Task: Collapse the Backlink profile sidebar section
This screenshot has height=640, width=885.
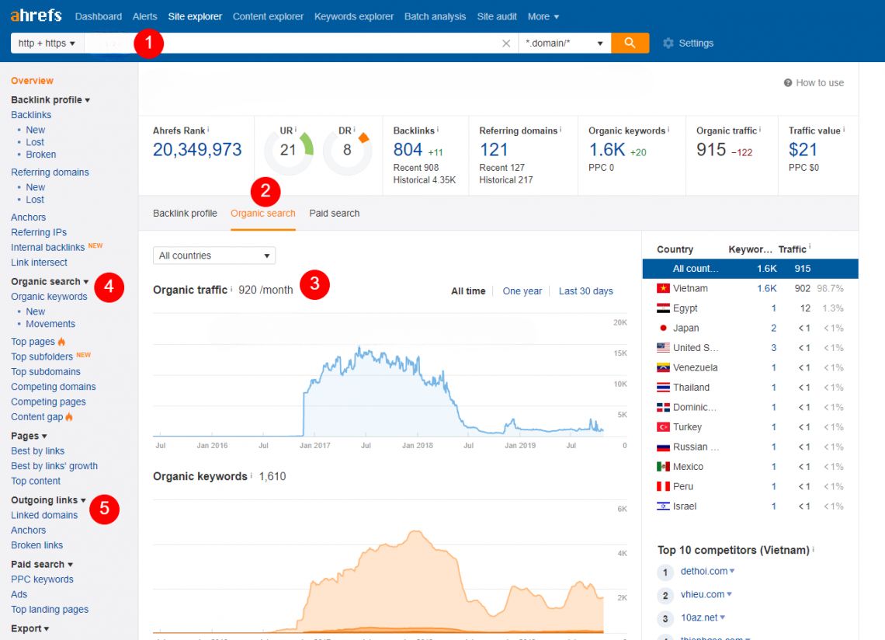Action: 50,100
